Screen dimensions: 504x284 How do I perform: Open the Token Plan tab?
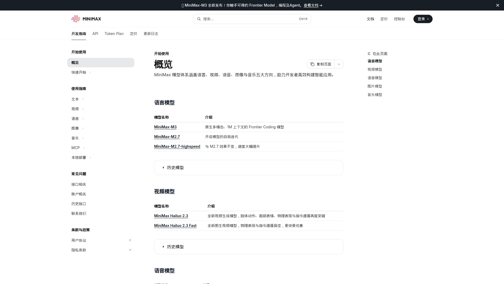(x=114, y=34)
